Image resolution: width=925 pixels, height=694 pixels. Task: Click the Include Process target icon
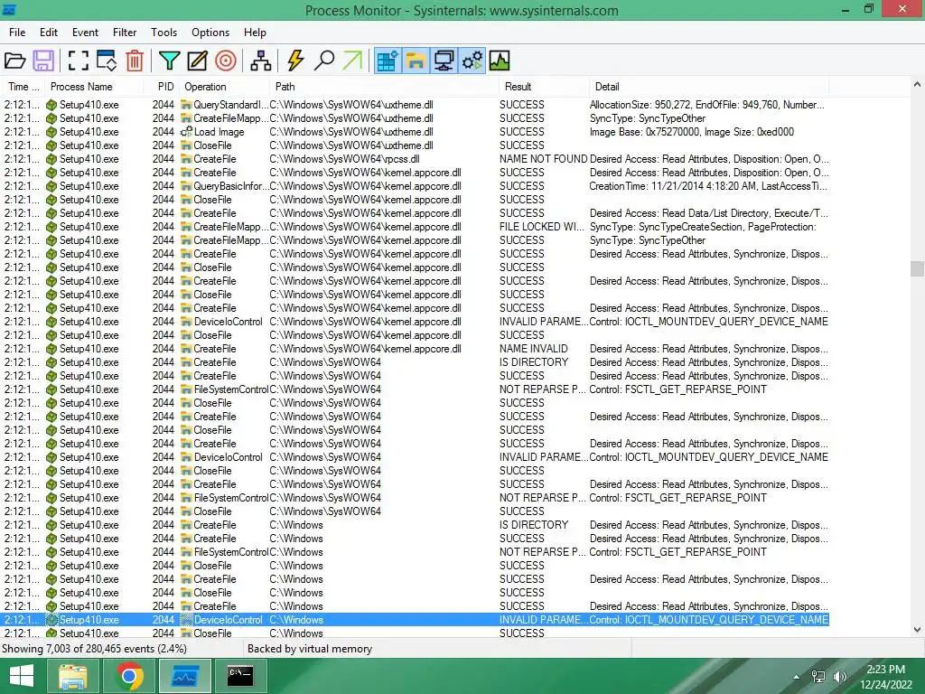coord(226,61)
